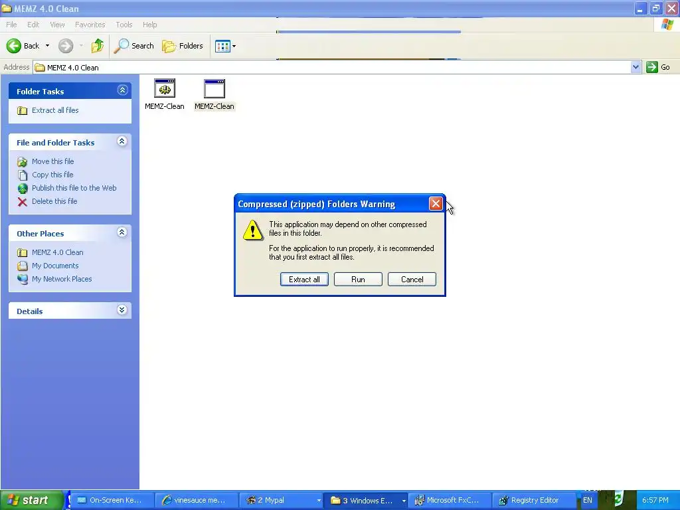
Task: Select the MEMZ-Clean file with gear icon
Action: (x=165, y=94)
